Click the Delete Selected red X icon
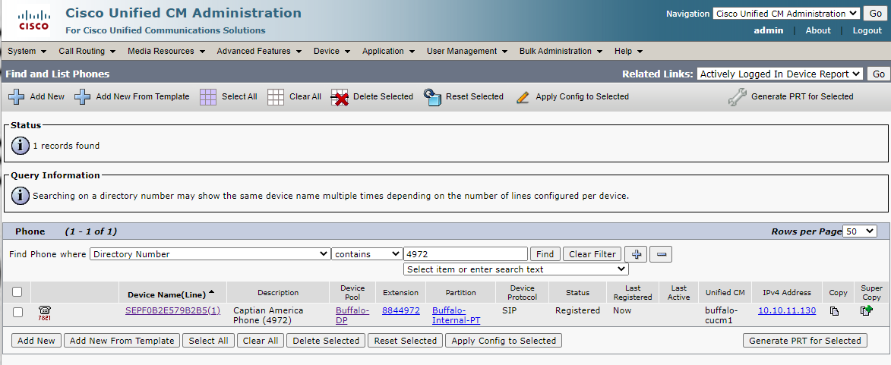The width and height of the screenshot is (891, 365). [x=340, y=98]
